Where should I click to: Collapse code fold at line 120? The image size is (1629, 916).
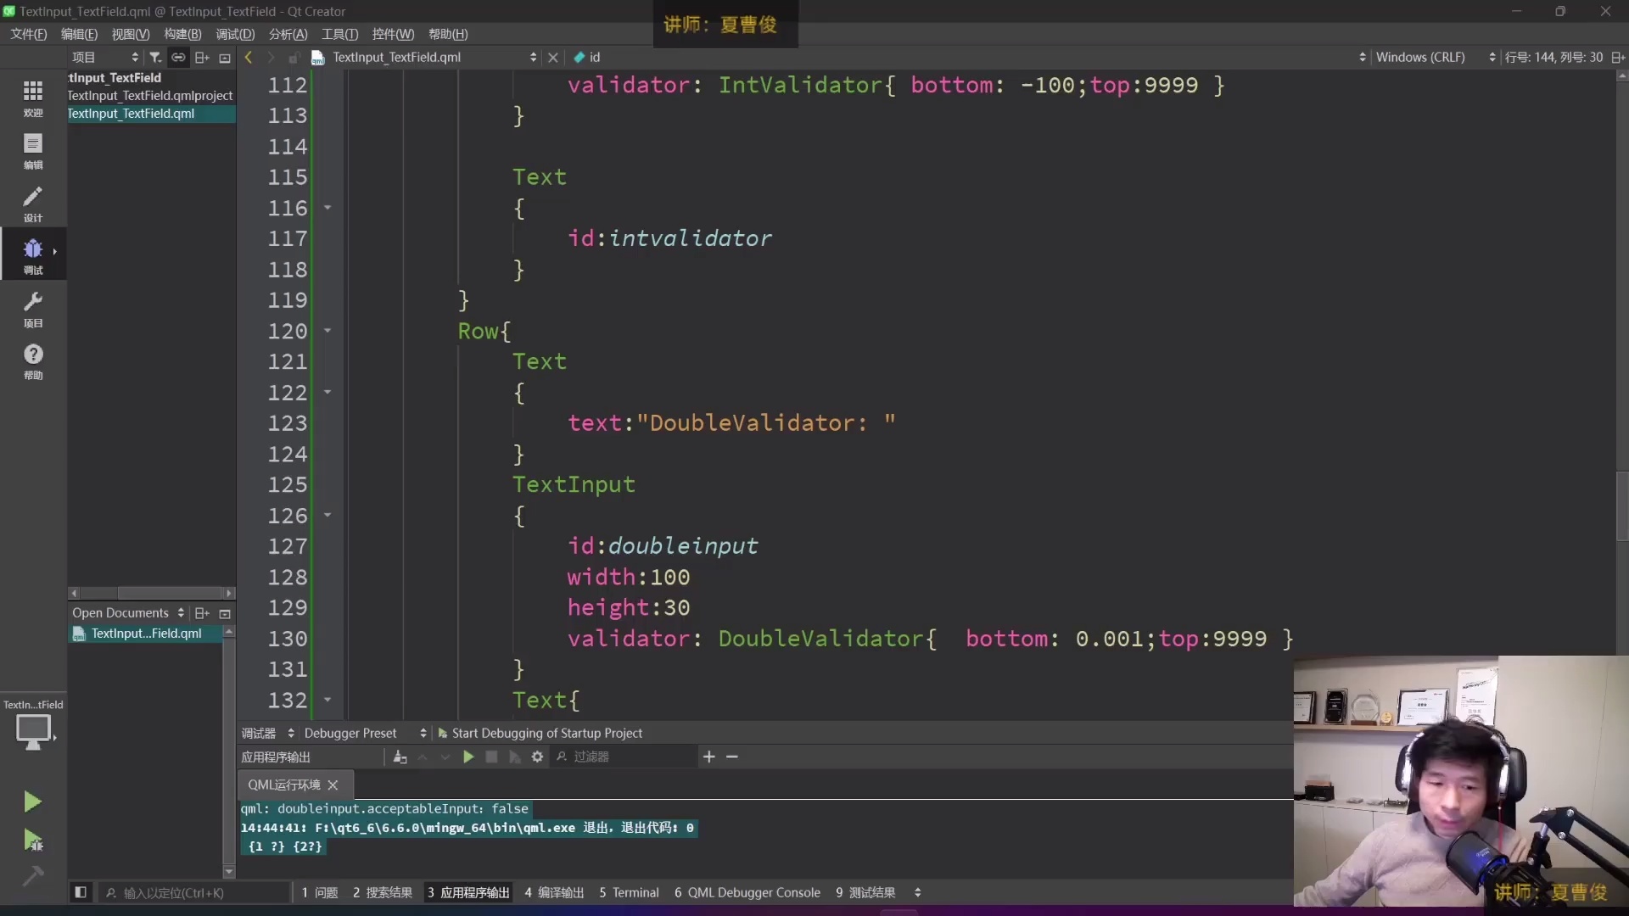(327, 331)
